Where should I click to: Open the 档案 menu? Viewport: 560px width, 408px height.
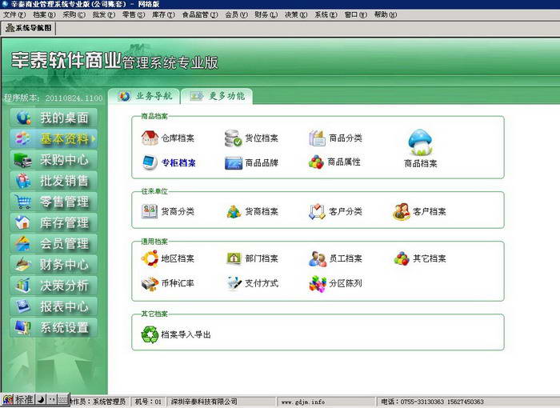(x=44, y=14)
